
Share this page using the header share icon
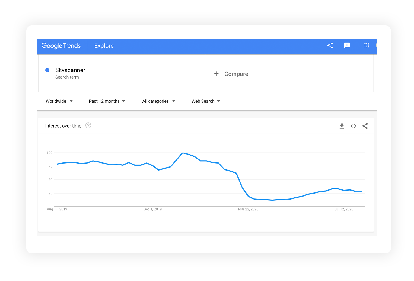click(x=330, y=45)
